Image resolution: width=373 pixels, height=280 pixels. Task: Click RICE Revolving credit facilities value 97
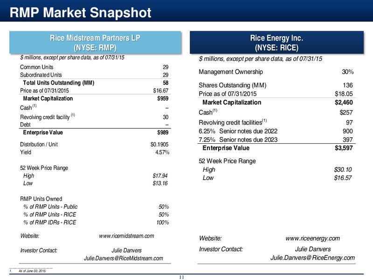pos(349,123)
